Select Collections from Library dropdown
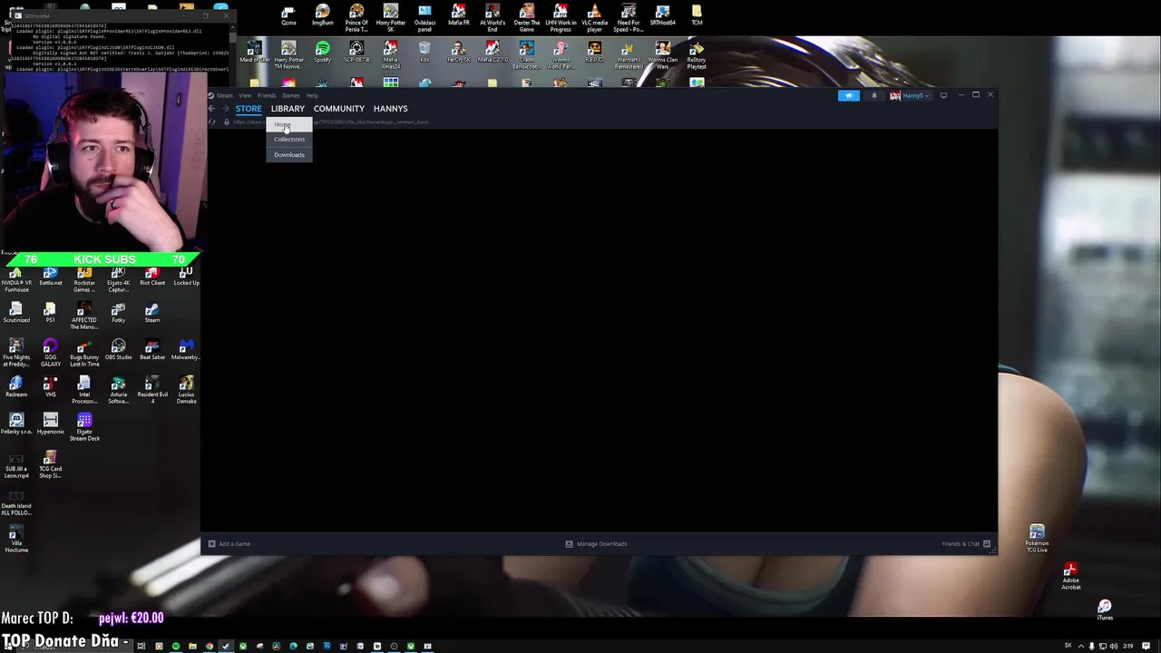This screenshot has width=1161, height=653. pyautogui.click(x=289, y=140)
